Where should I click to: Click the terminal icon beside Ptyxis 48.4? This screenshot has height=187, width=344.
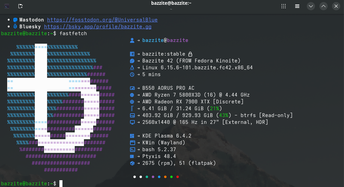point(132,156)
